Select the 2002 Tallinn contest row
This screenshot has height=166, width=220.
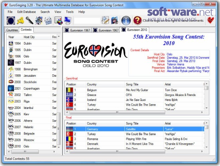point(32,95)
